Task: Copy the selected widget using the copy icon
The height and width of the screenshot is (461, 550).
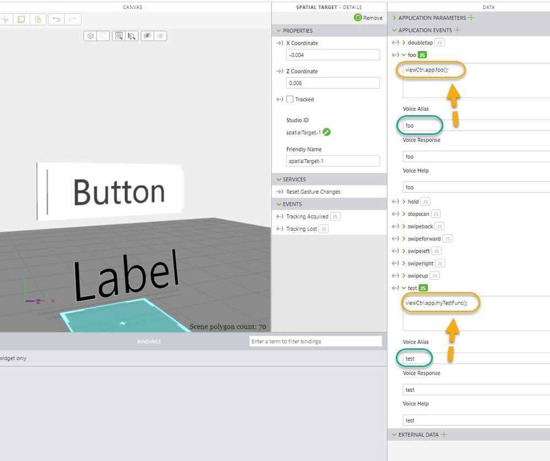Action: [x=21, y=19]
